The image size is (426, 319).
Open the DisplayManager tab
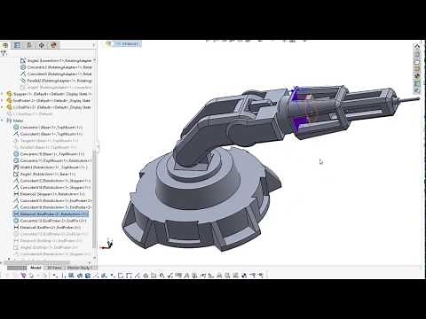(x=53, y=45)
